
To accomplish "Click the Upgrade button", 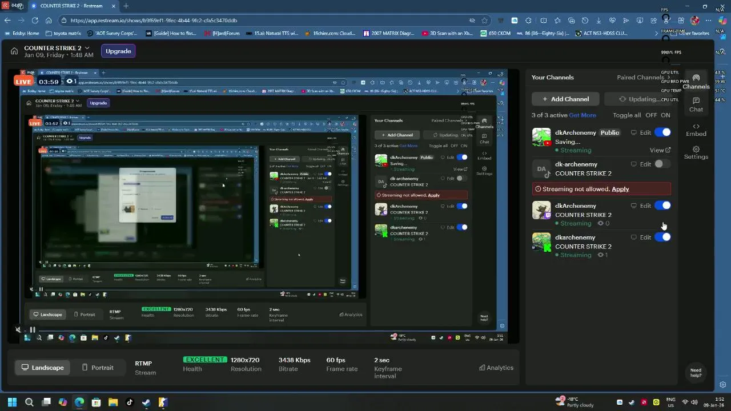I will coord(118,51).
